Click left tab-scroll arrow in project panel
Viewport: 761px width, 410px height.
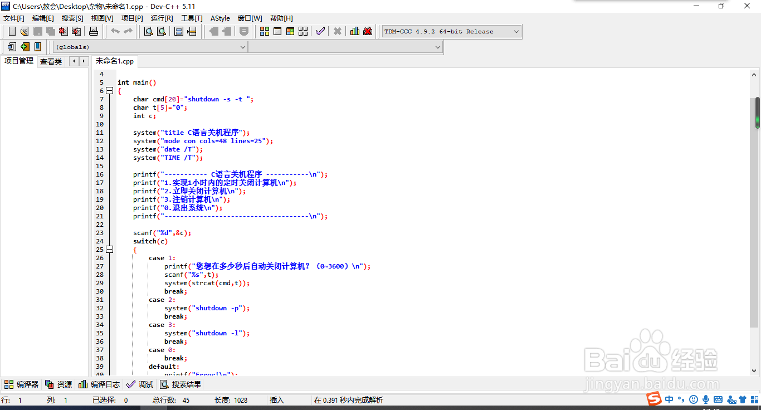tap(74, 61)
